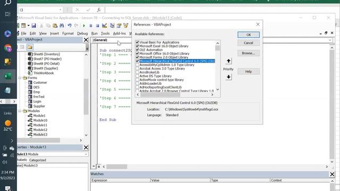Click Browse... in References dialog
Image resolution: width=340 pixels, height=191 pixels.
pos(249,53)
